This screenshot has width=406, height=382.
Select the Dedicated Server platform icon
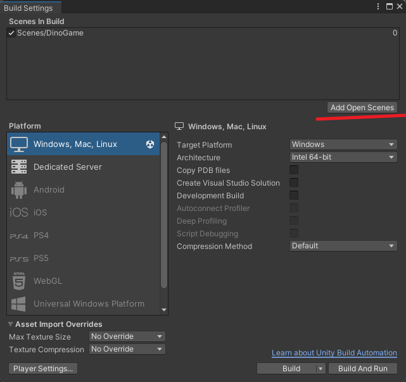click(19, 167)
